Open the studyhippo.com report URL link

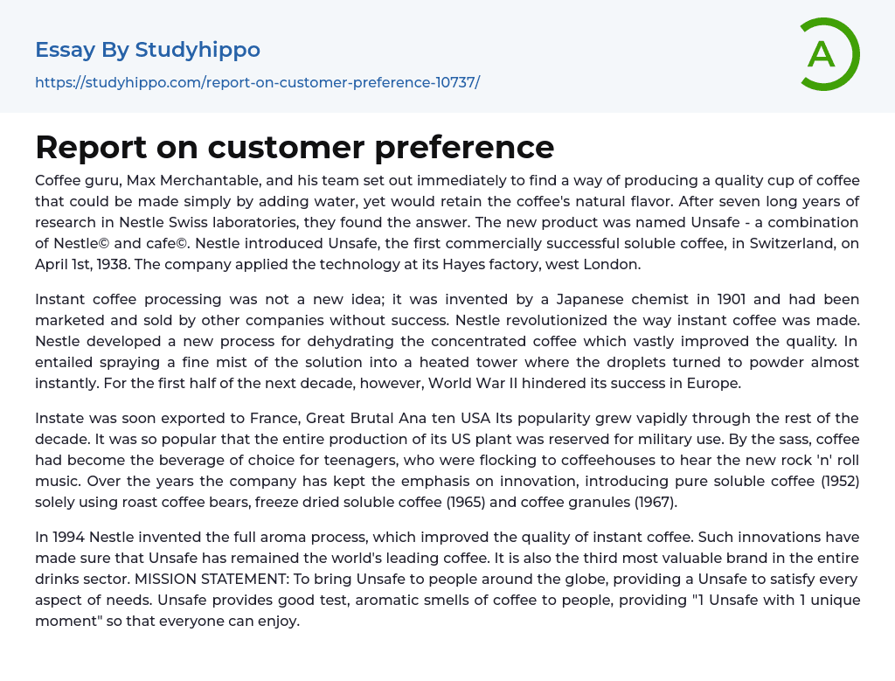click(x=257, y=82)
